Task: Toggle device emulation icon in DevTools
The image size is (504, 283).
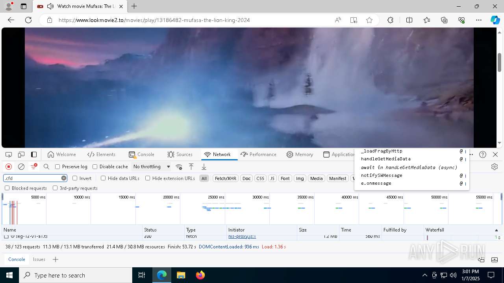Action: tap(21, 154)
